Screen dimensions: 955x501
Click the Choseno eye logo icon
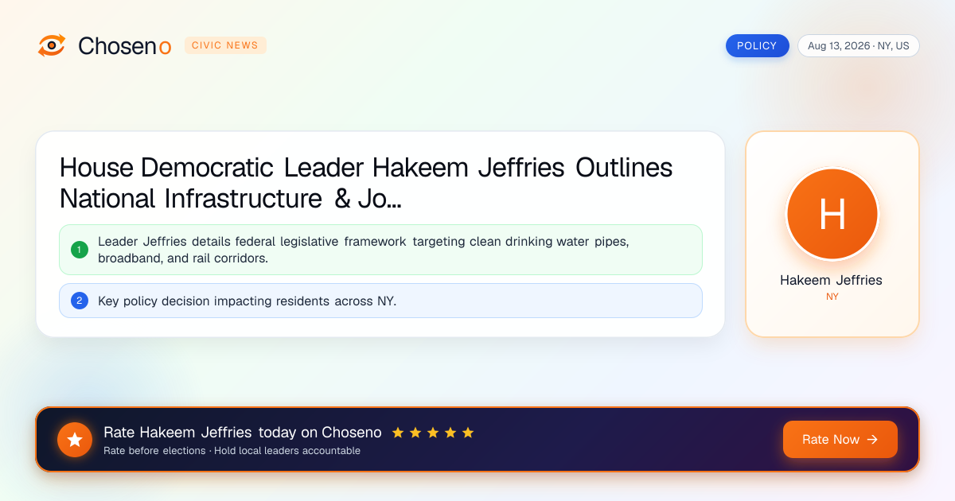pyautogui.click(x=52, y=45)
